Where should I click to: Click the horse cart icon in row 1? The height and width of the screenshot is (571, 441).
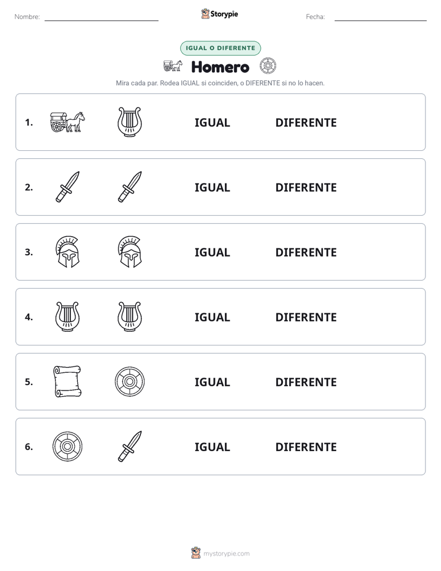(67, 122)
